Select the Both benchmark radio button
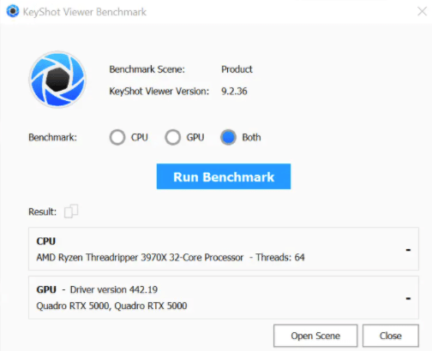The width and height of the screenshot is (432, 351). pos(228,138)
